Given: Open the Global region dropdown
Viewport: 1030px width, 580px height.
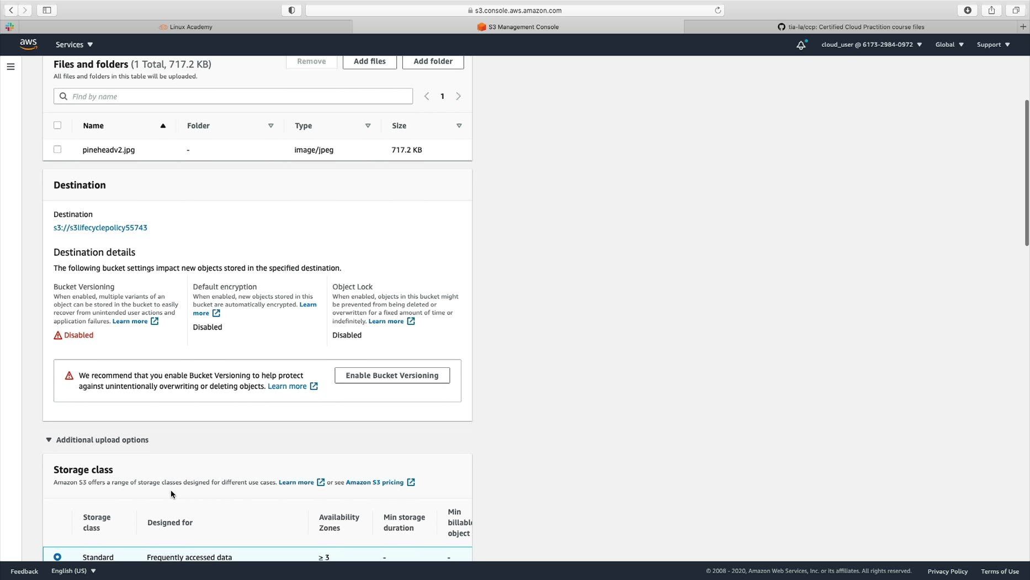Looking at the screenshot, I should point(949,45).
